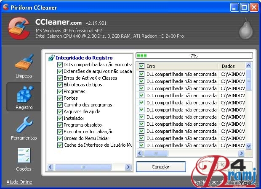Maximize the Piriform CCleaner window
The height and width of the screenshot is (189, 261).
[x=244, y=8]
